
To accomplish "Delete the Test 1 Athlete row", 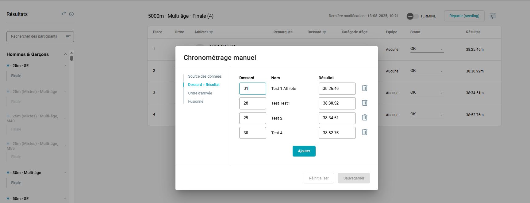I will click(x=365, y=88).
